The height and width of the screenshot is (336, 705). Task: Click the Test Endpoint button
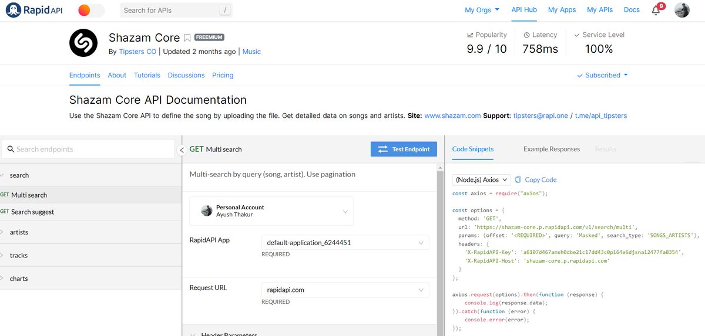coord(404,149)
